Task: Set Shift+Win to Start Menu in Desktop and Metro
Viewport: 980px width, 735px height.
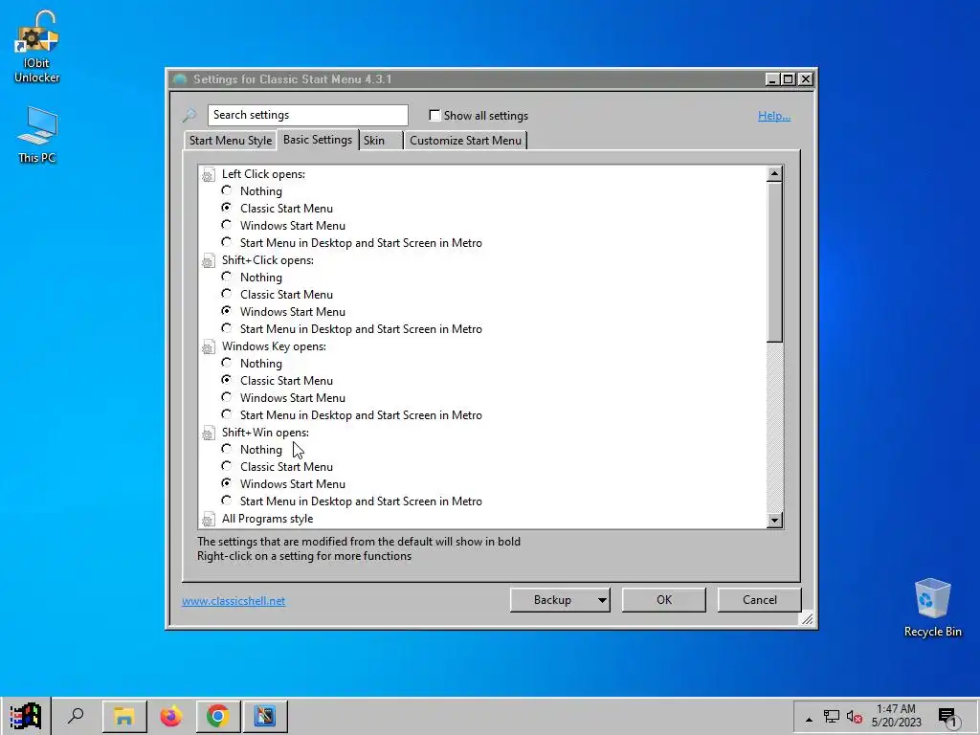Action: tap(226, 501)
